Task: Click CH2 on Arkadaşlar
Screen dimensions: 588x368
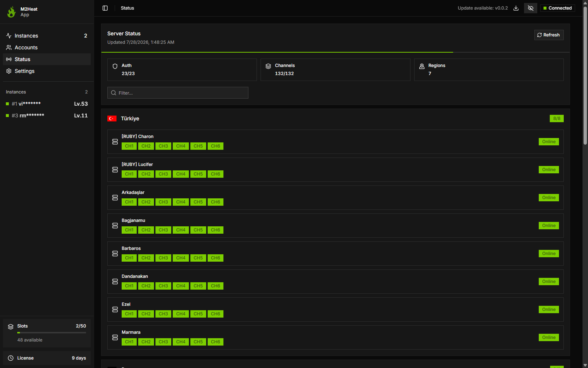Action: point(146,202)
